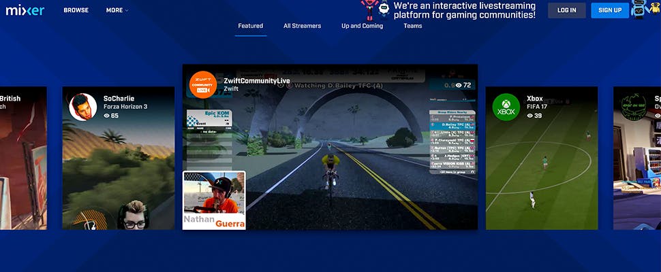The image size is (661, 272).
Task: Click the Nathan Guerra webcam overlay
Action: 214,200
